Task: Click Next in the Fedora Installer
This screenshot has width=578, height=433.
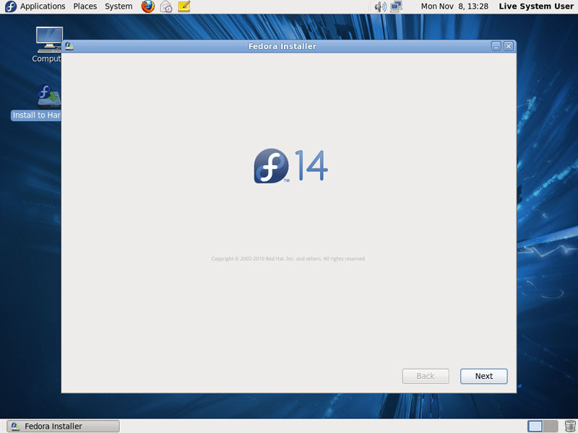Action: click(x=483, y=376)
